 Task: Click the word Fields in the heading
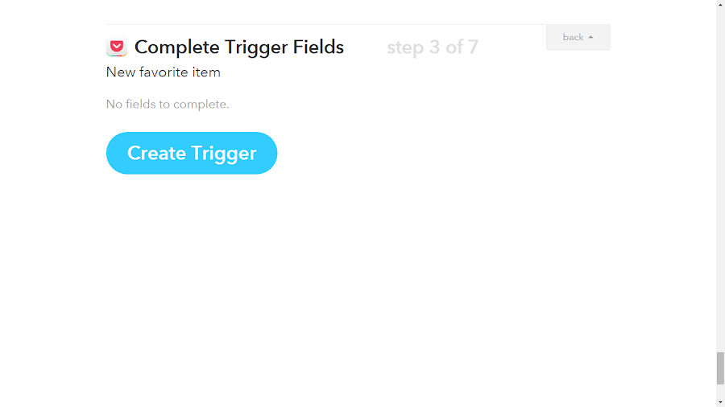(318, 47)
